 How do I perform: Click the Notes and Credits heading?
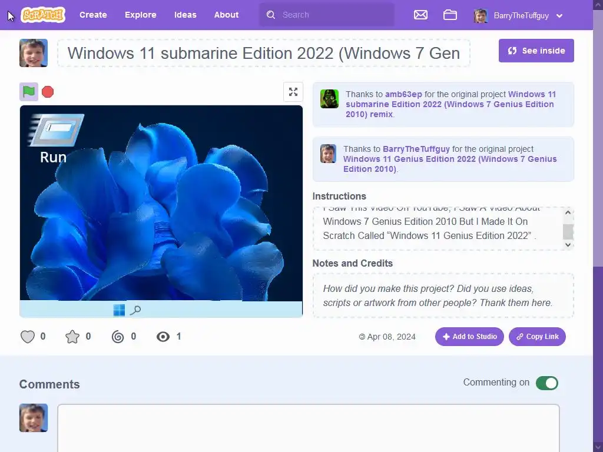pyautogui.click(x=353, y=263)
